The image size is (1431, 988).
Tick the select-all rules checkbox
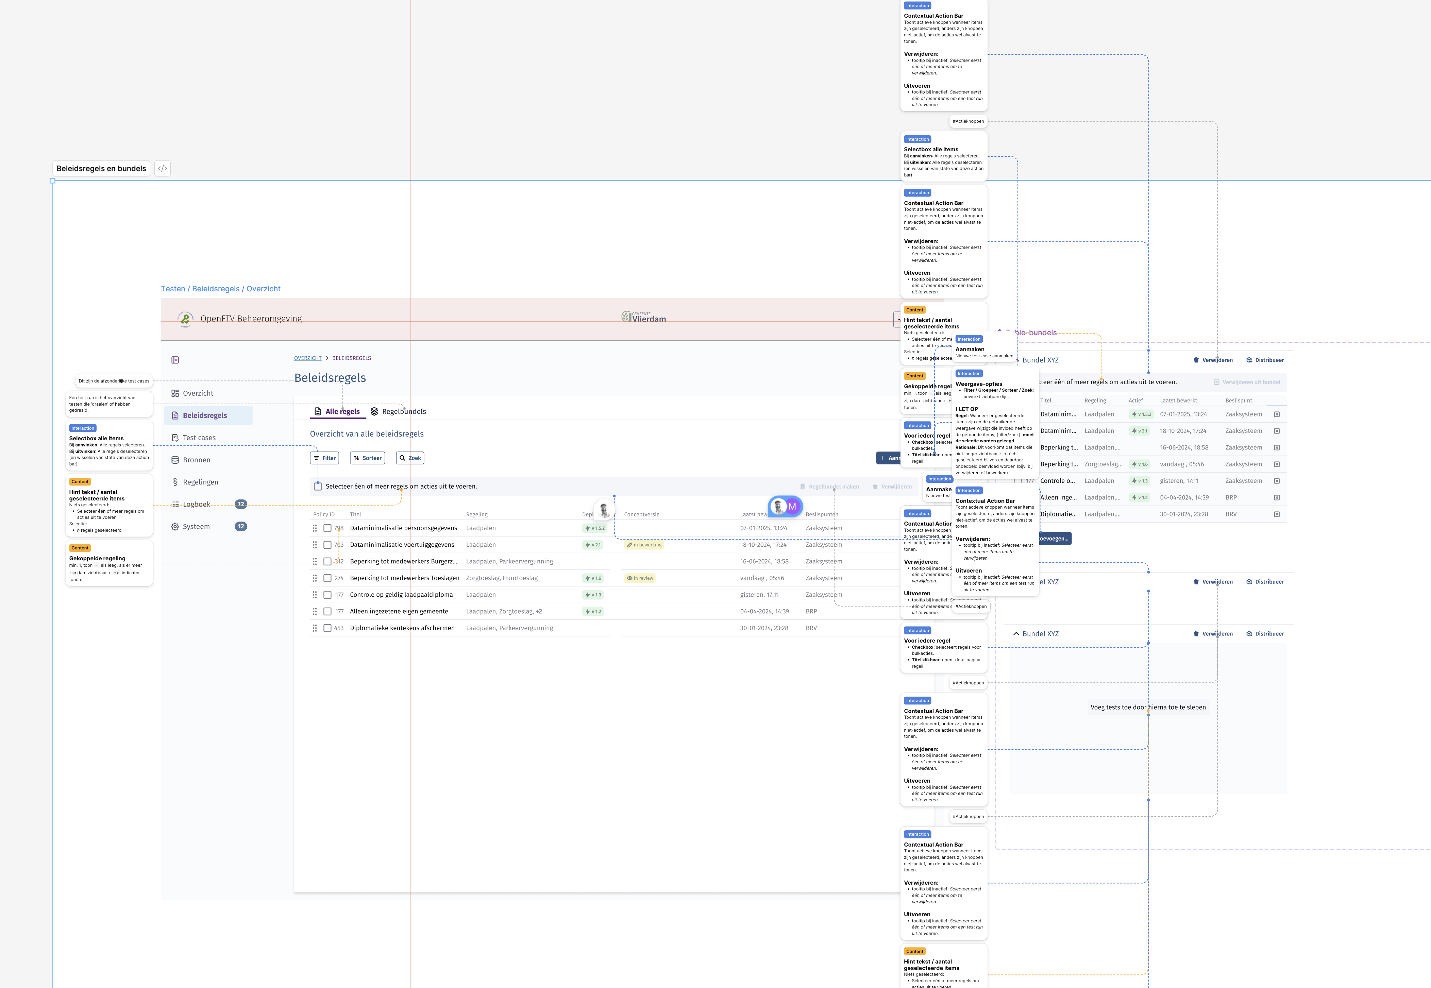[318, 487]
